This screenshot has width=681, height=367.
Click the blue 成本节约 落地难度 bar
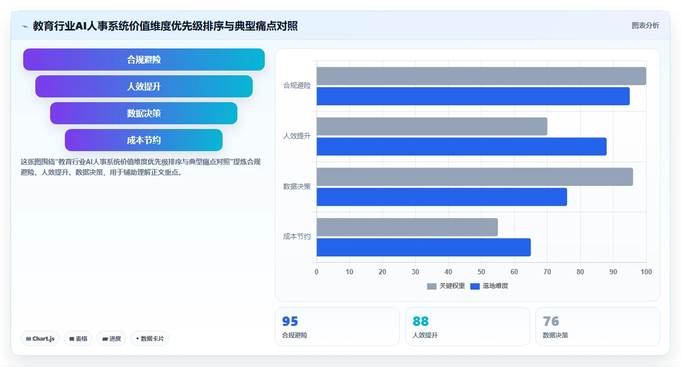[424, 247]
